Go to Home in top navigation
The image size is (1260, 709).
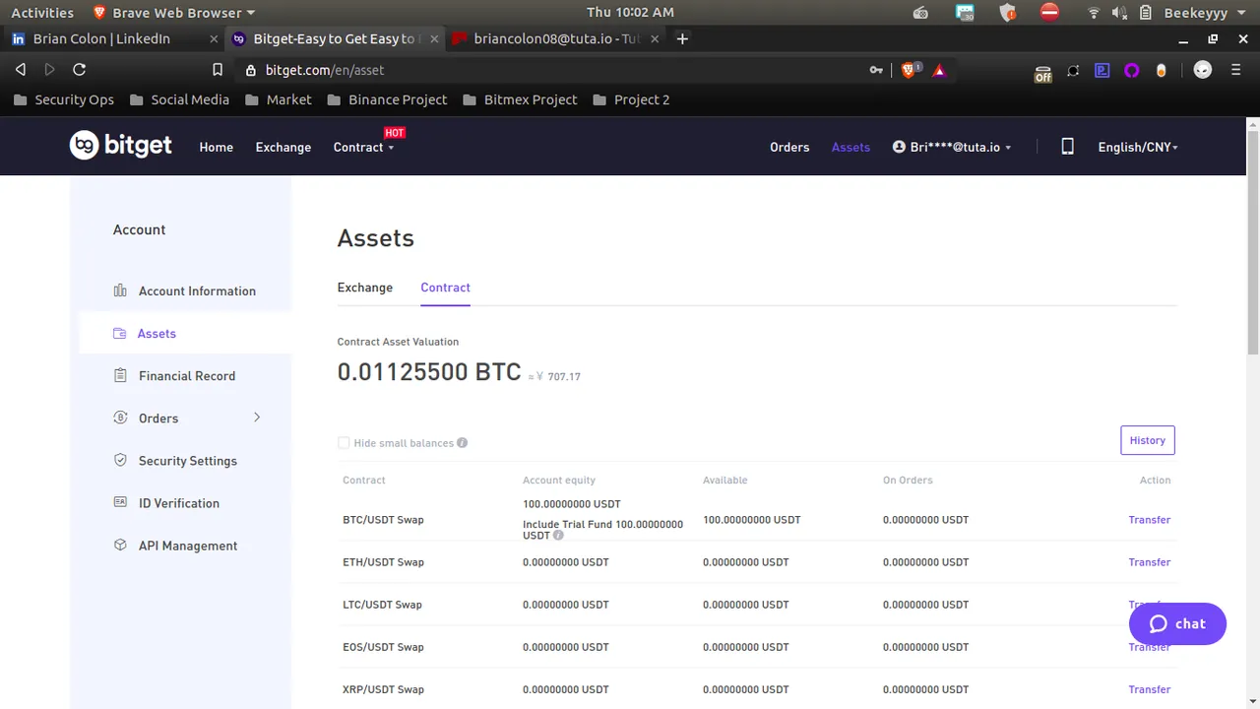pos(217,147)
